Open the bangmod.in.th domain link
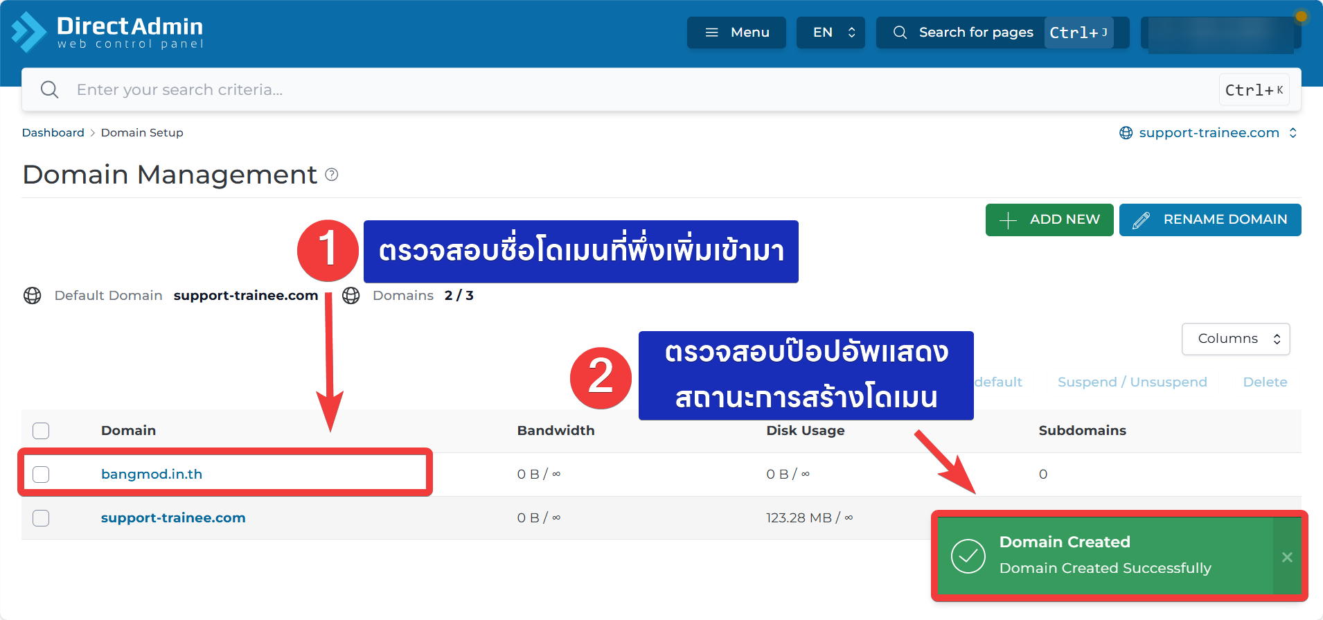 pos(152,475)
